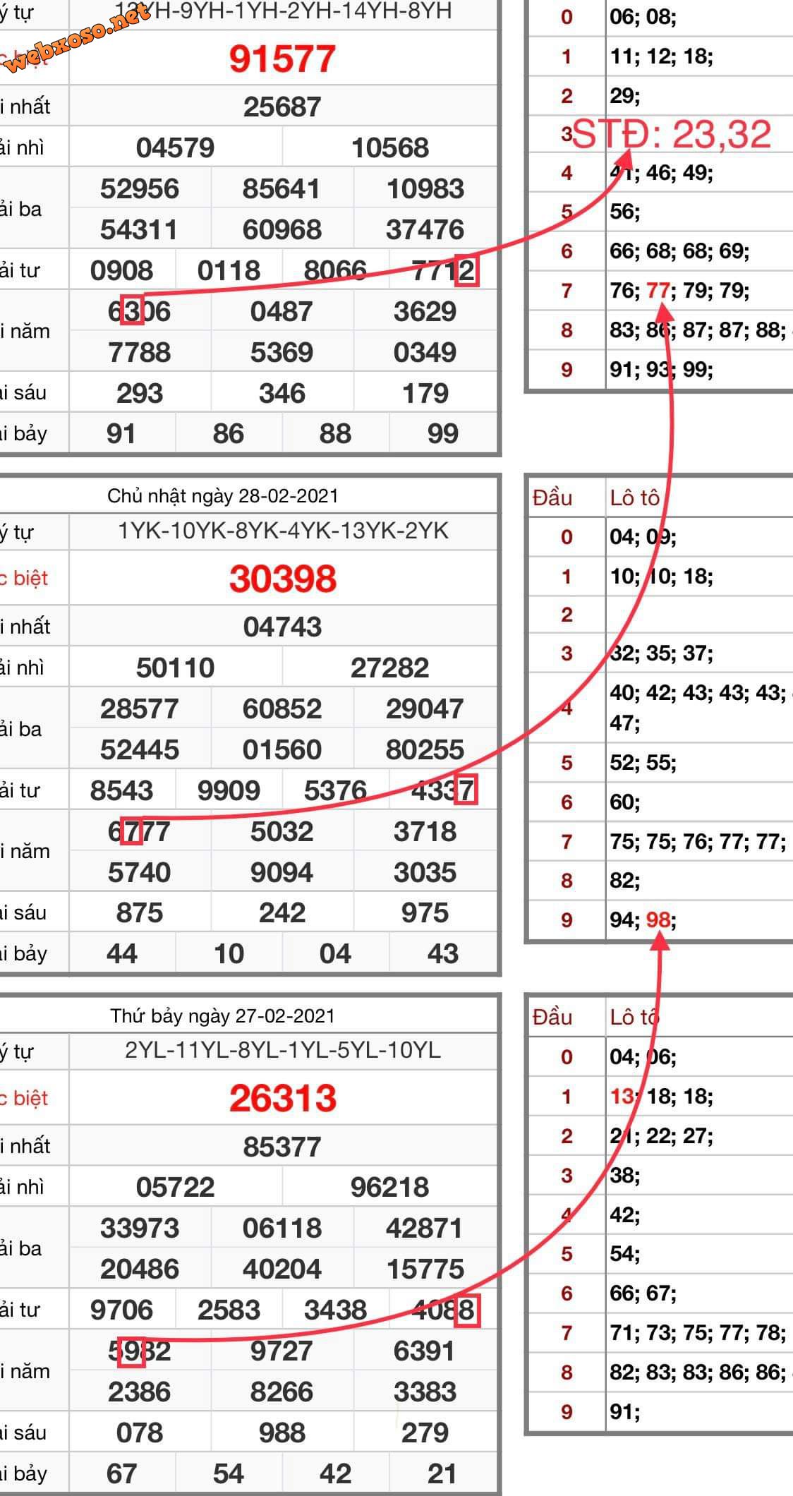
Task: Select the first prize number 04743
Action: (x=282, y=627)
